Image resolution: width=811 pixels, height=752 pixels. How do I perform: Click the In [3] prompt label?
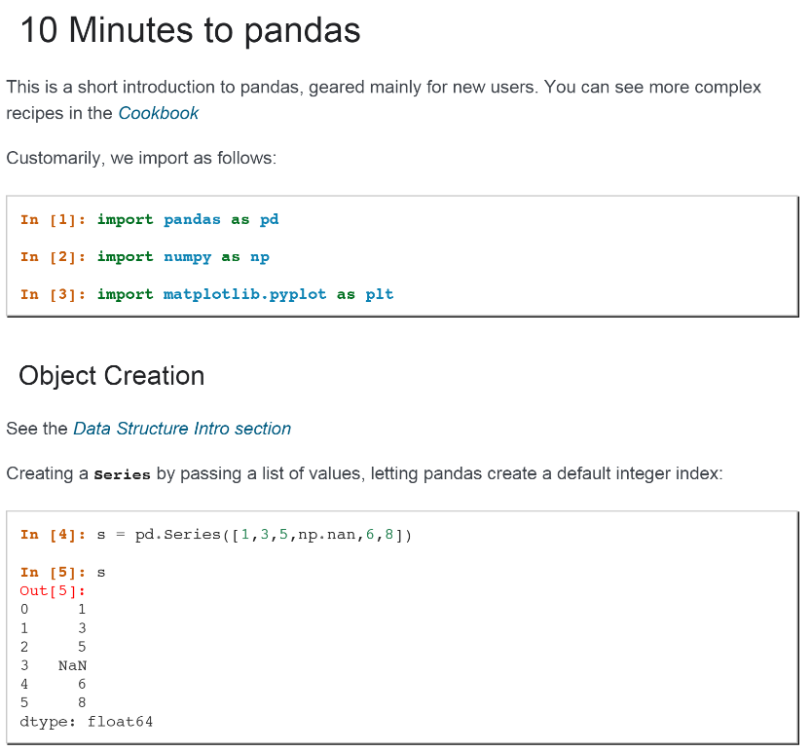pyautogui.click(x=54, y=294)
